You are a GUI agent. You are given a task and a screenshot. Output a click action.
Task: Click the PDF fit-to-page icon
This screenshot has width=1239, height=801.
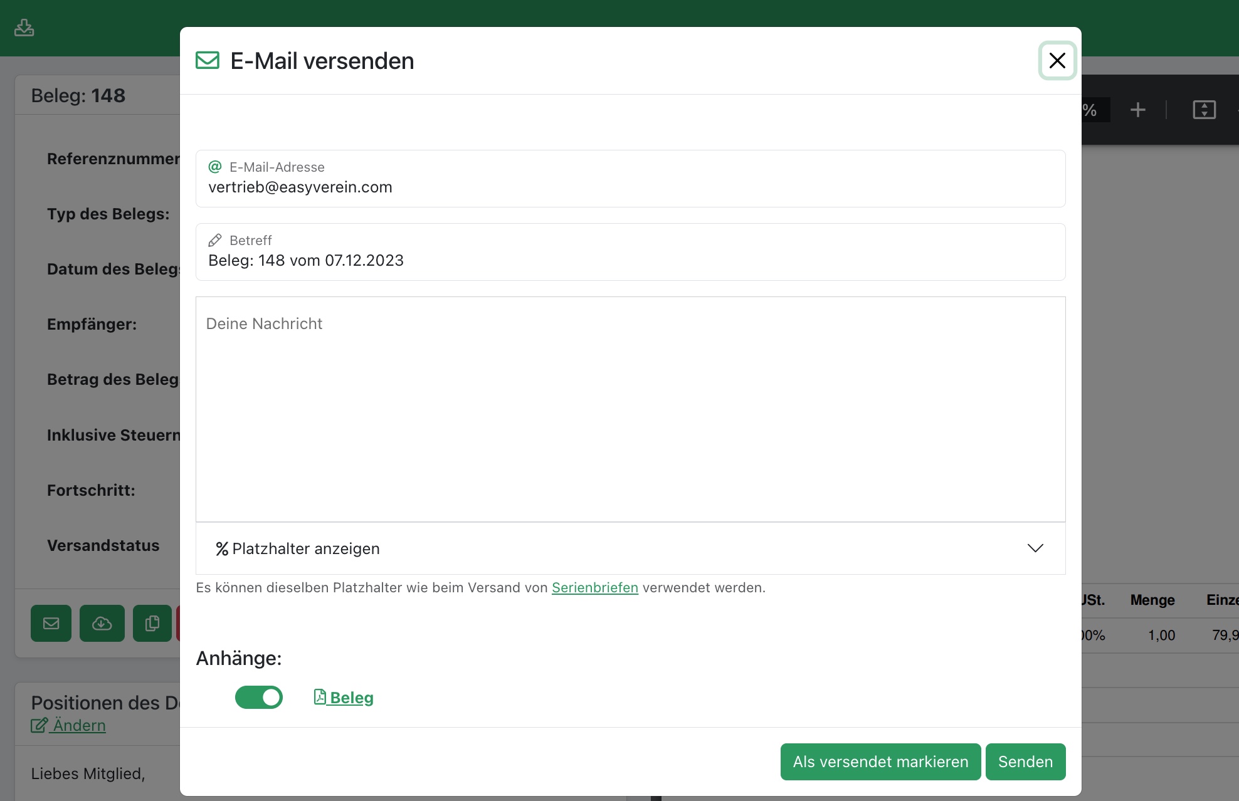pos(1204,110)
